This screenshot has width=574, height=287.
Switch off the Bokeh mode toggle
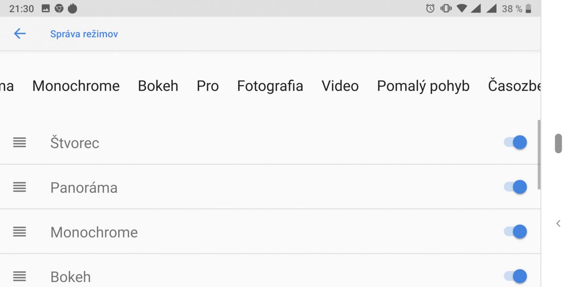click(515, 276)
